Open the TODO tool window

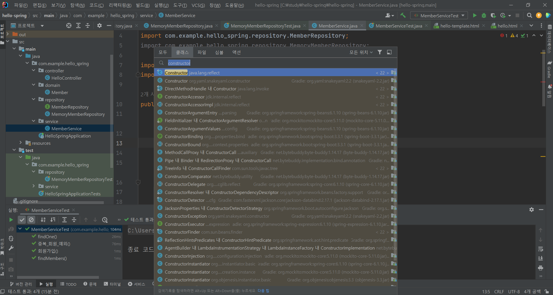click(x=68, y=284)
